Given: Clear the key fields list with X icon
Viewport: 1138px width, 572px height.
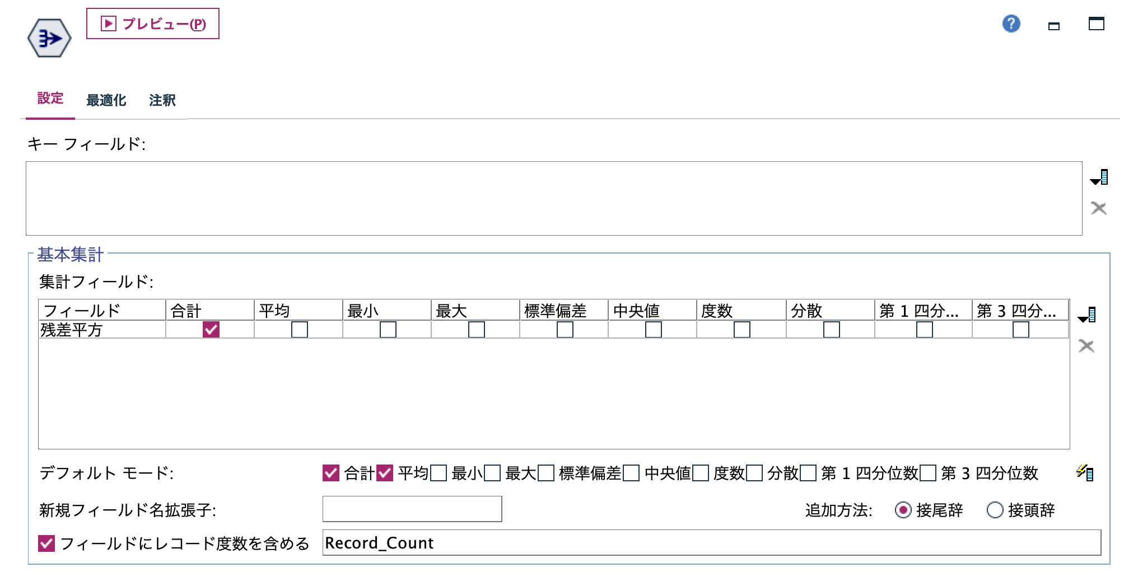Looking at the screenshot, I should 1099,208.
